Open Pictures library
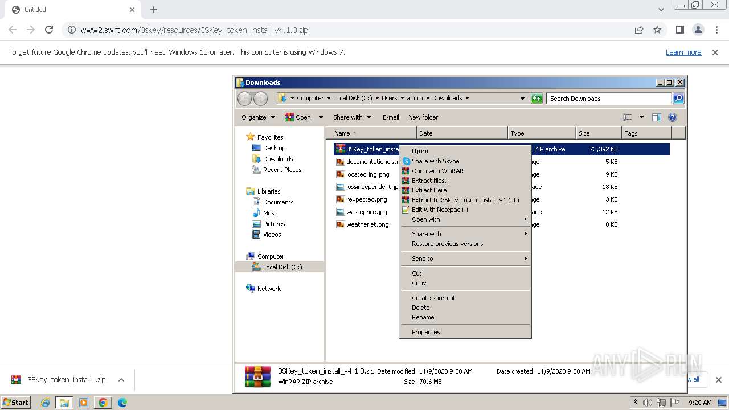The width and height of the screenshot is (729, 410). click(273, 224)
